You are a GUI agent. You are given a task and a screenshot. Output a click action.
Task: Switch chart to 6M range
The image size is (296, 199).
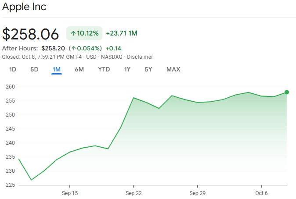click(x=79, y=69)
